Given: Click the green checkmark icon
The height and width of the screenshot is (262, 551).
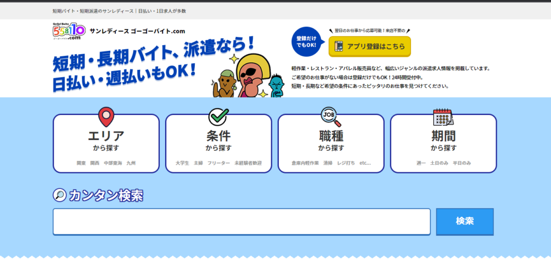Looking at the screenshot, I should [x=218, y=117].
